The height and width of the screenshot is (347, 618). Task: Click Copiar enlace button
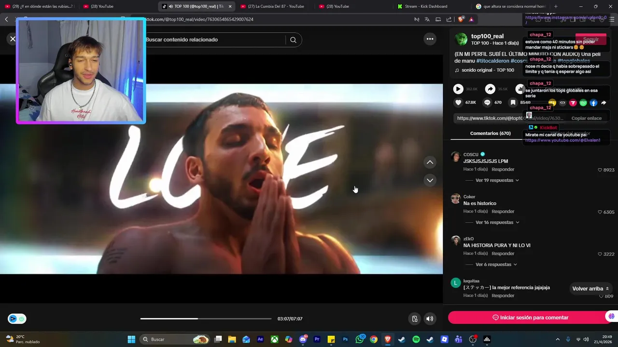[x=586, y=118]
